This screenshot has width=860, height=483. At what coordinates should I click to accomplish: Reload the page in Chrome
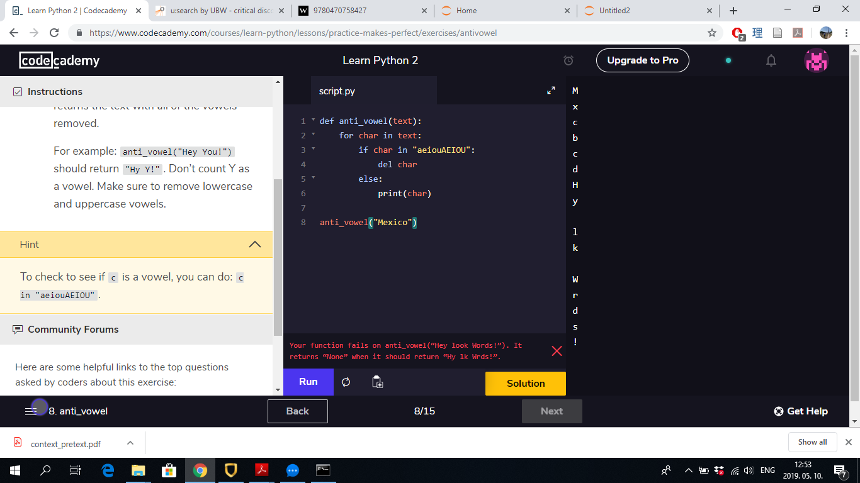54,33
